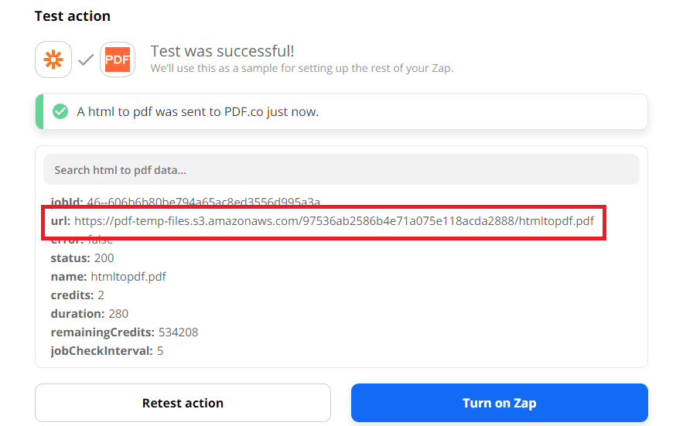Select the jobId data row

coord(185,202)
